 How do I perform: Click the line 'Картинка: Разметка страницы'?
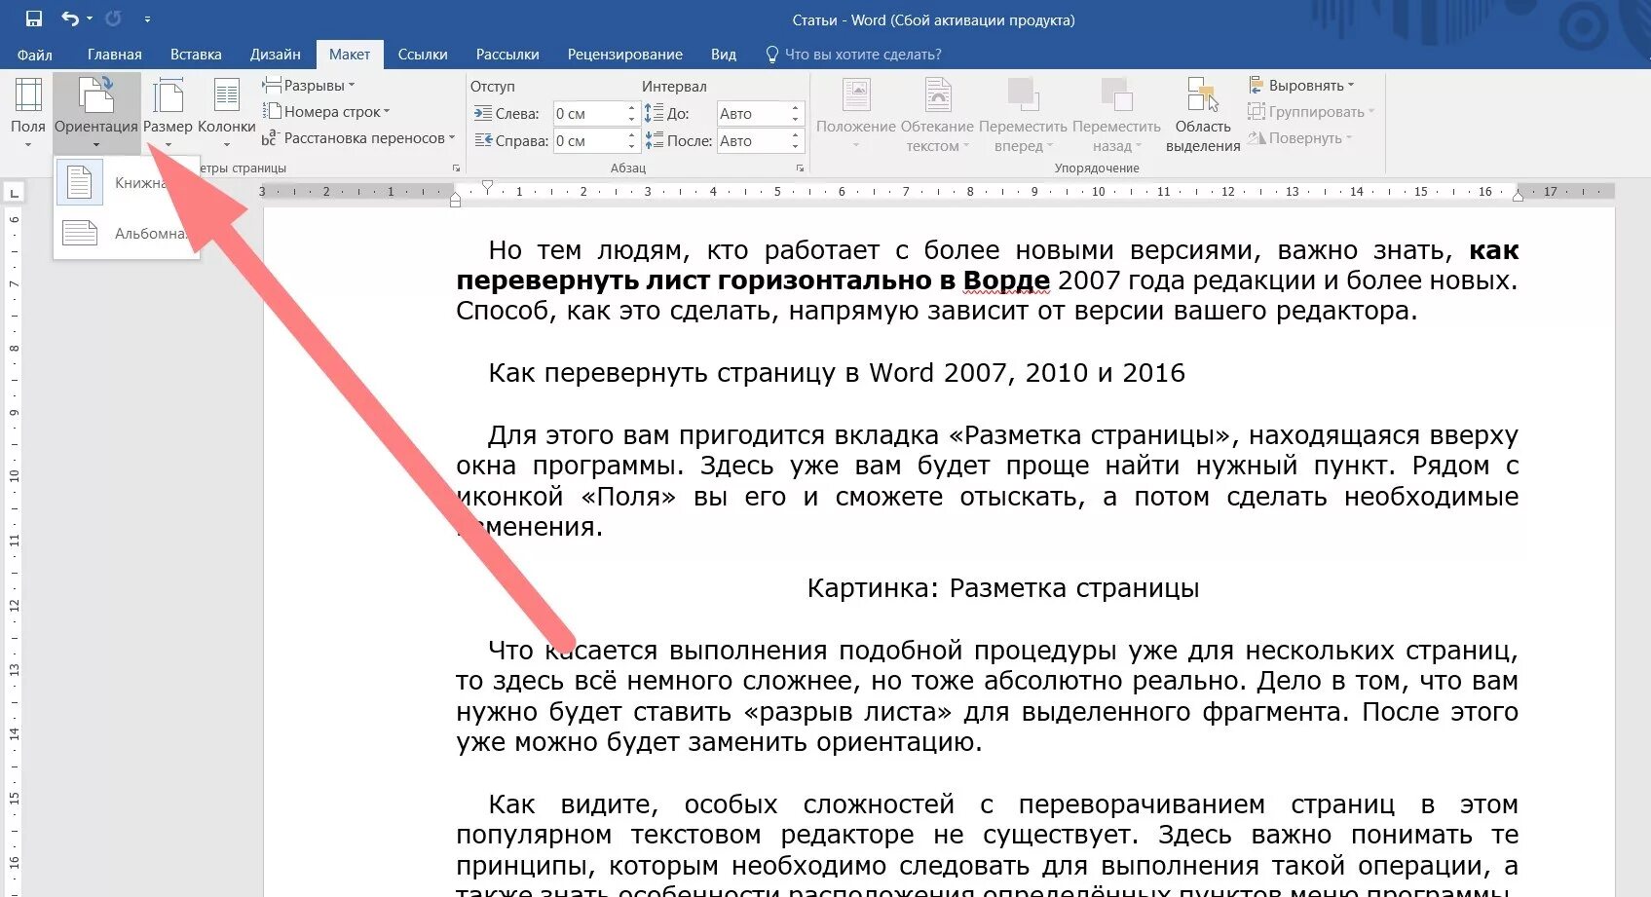click(1003, 588)
